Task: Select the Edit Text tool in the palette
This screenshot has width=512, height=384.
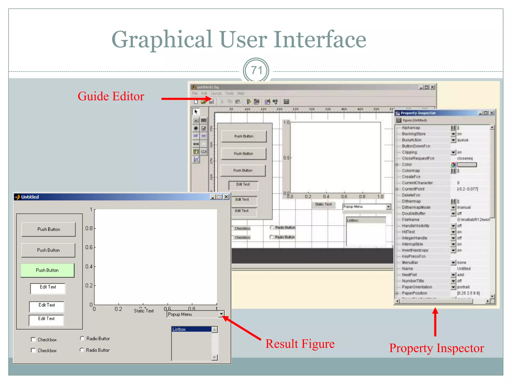Action: pos(196,136)
